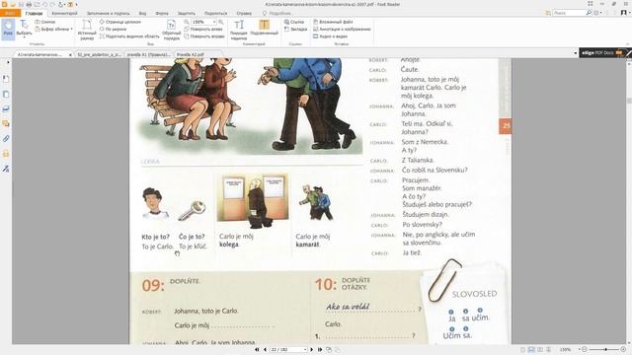Image resolution: width=632 pixels, height=355 pixels.
Task: Expand the left navigation panel arrow
Action: coord(8,62)
